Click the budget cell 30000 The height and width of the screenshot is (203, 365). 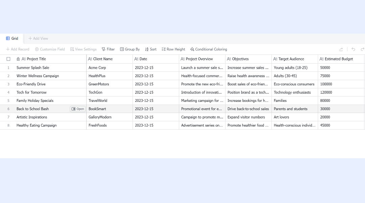pyautogui.click(x=341, y=109)
